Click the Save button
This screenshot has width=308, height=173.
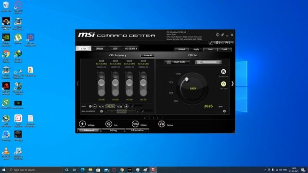(x=210, y=49)
